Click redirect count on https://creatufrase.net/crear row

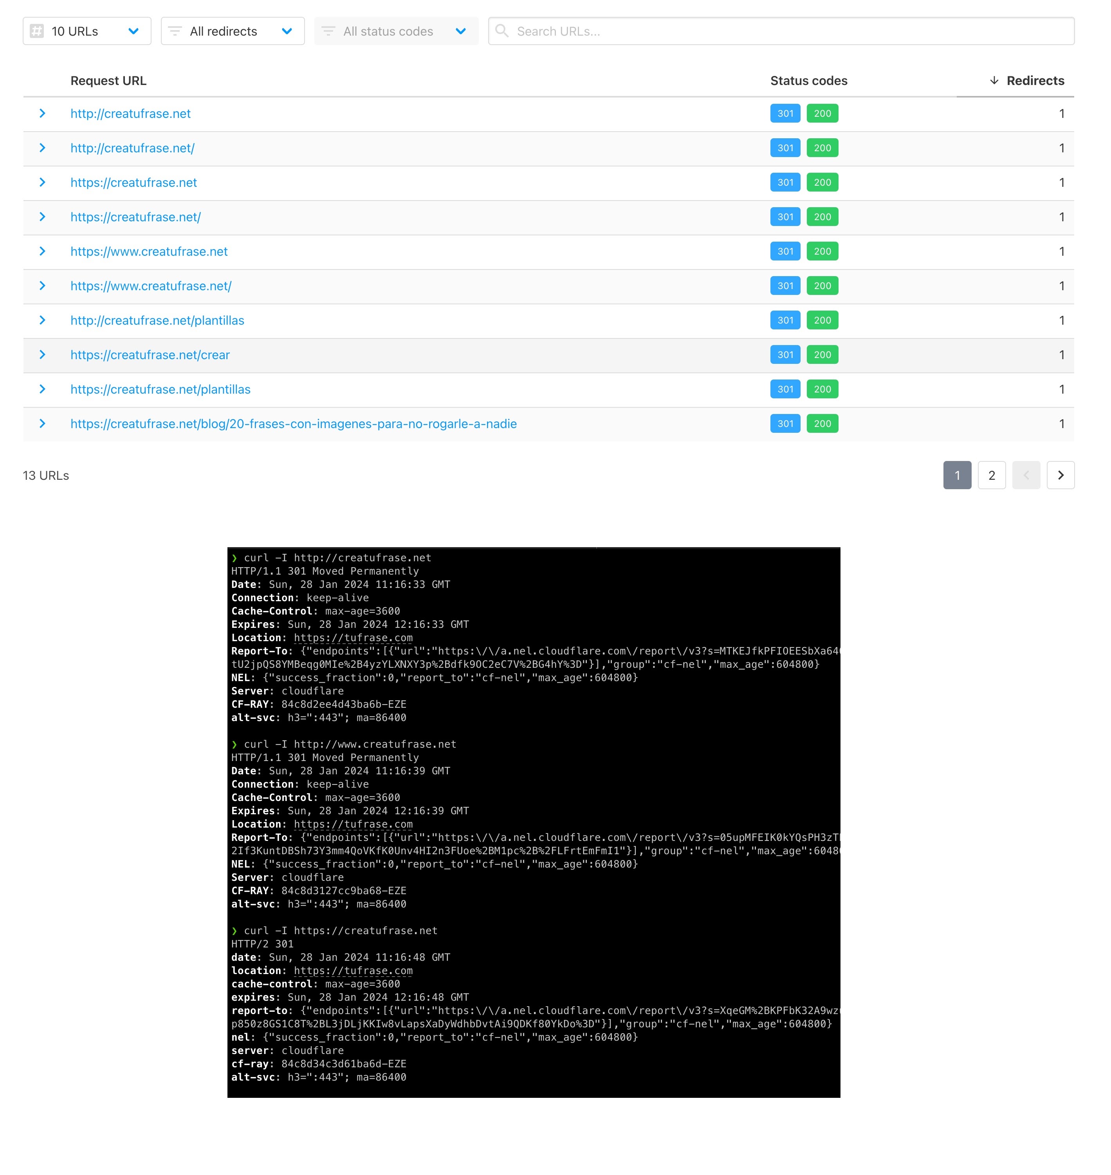coord(1061,354)
